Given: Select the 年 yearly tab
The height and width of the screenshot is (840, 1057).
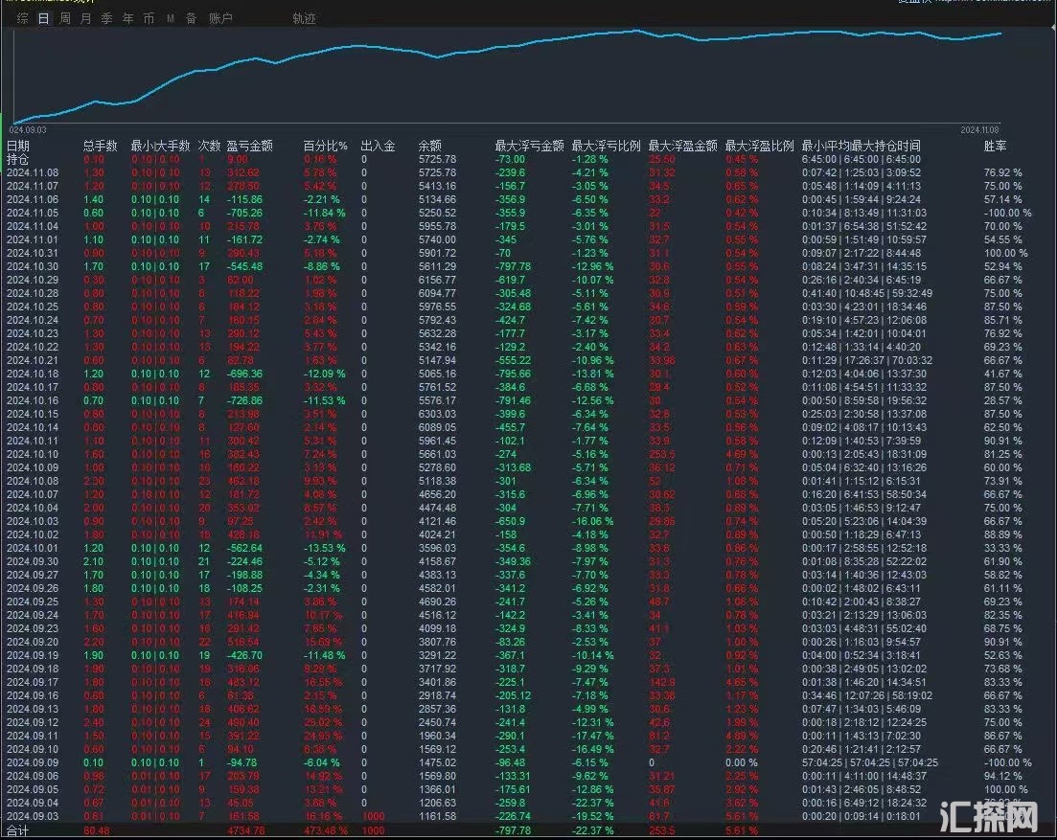Looking at the screenshot, I should (x=127, y=18).
